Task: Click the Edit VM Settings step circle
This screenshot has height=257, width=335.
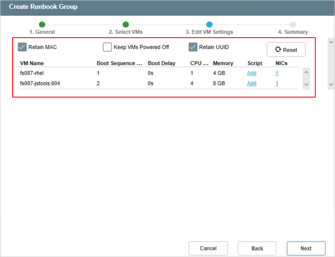Action: (209, 25)
